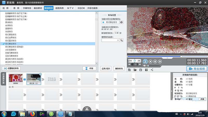The image size is (208, 117).
Task: Click the transition list scroll-up arrow
Action: [x=96, y=13]
